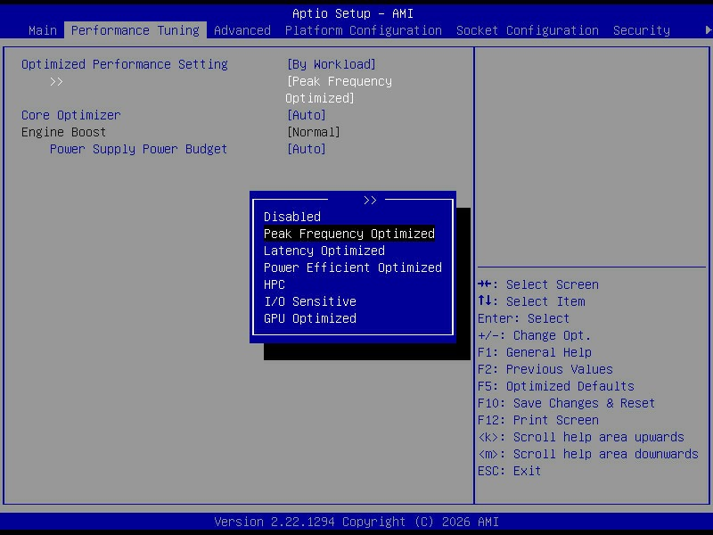Go to the Socket Configuration tab
The image size is (713, 535).
pyautogui.click(x=527, y=30)
